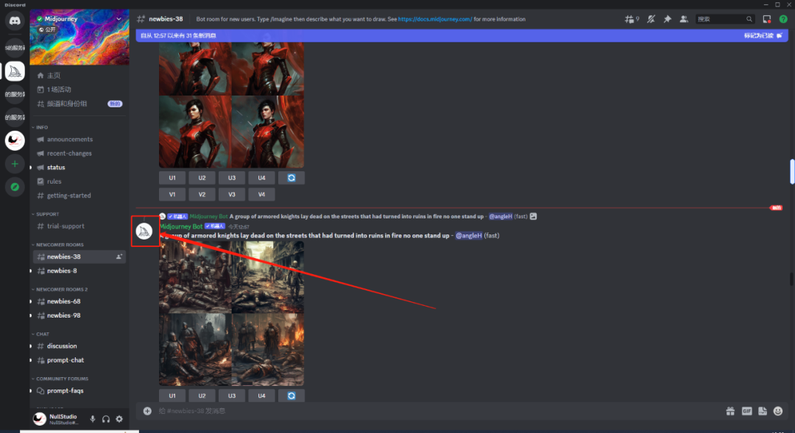The image size is (795, 433).
Task: Mark as read in new messages bar
Action: pyautogui.click(x=763, y=35)
